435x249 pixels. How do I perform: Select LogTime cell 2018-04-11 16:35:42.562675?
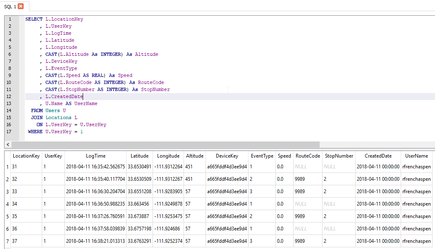click(x=96, y=167)
